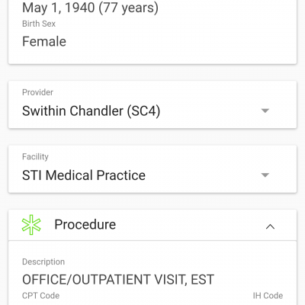Click the Female birth sex value

[x=44, y=41]
